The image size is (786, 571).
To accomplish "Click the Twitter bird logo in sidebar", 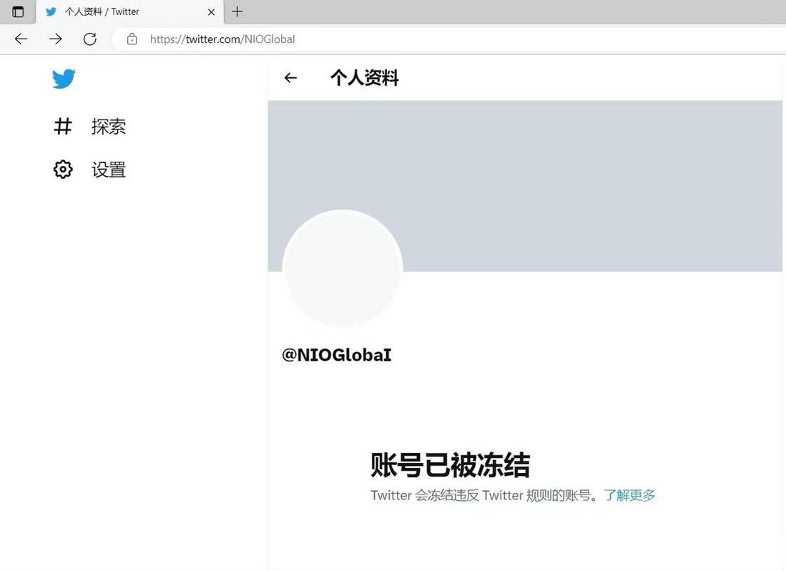I will pos(64,79).
